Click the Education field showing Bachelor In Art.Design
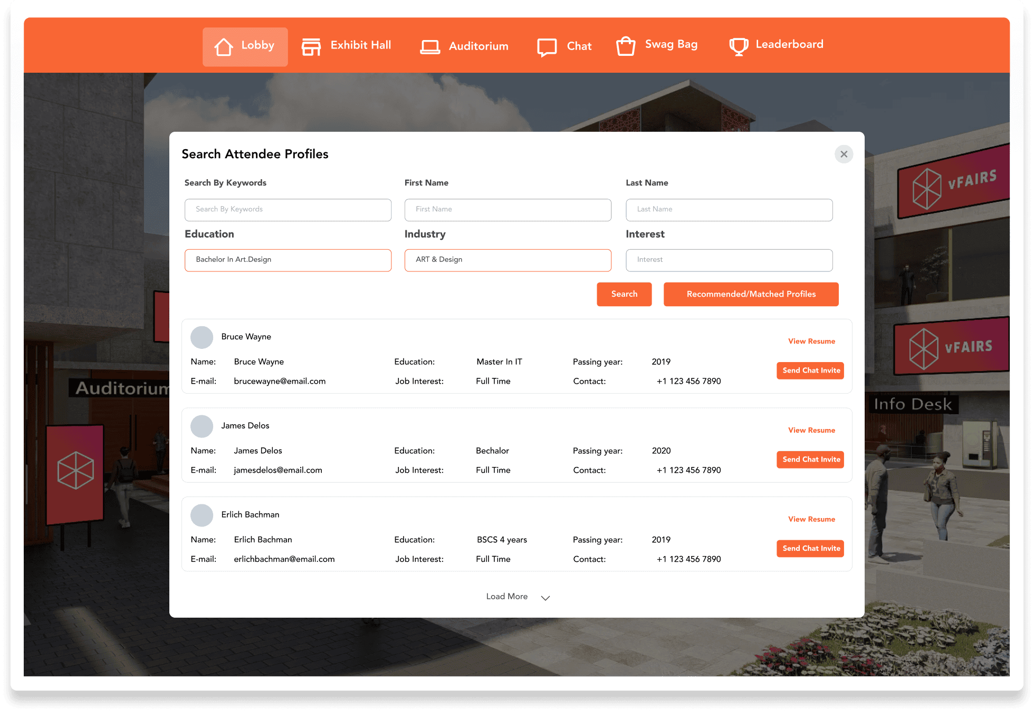Image resolution: width=1034 pixels, height=712 pixels. [x=288, y=260]
